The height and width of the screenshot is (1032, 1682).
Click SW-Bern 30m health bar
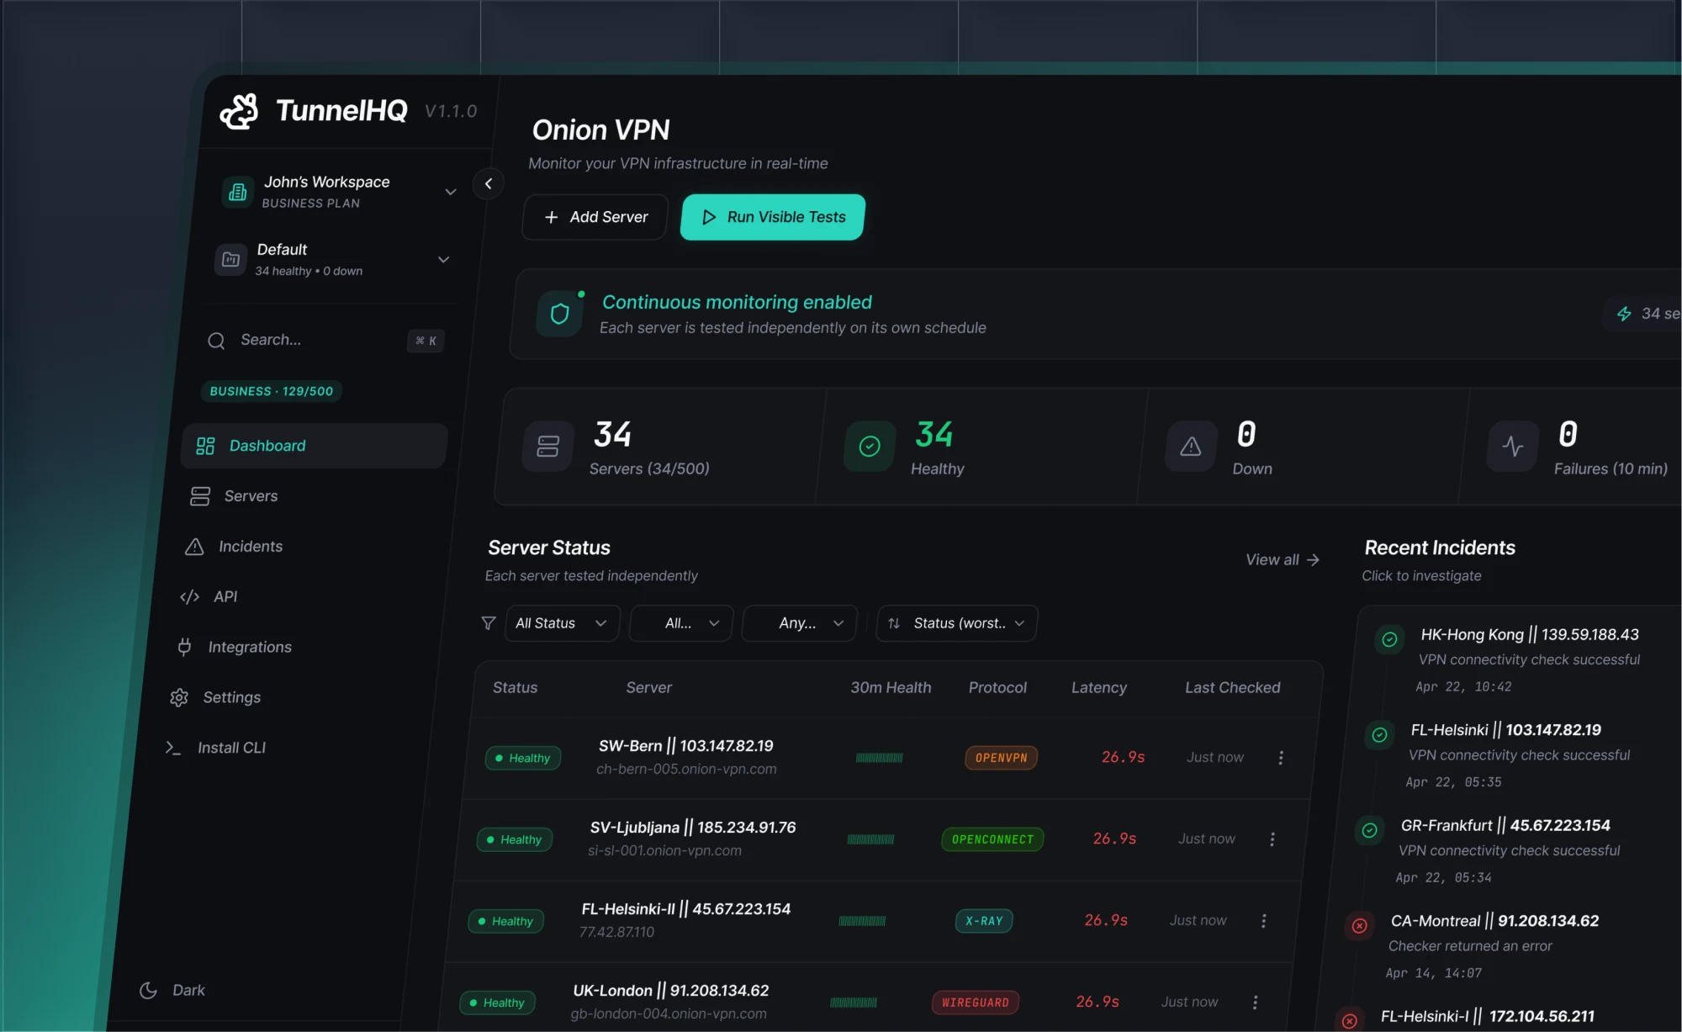[879, 758]
